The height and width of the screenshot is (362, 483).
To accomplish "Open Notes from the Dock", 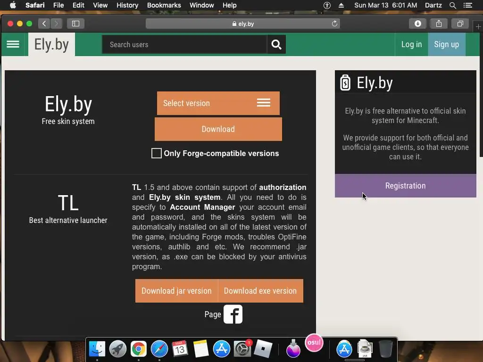I will pyautogui.click(x=200, y=349).
